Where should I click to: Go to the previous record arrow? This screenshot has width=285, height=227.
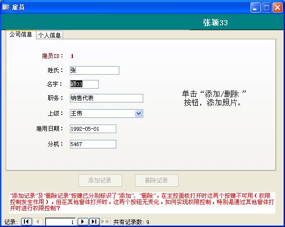(x=38, y=222)
